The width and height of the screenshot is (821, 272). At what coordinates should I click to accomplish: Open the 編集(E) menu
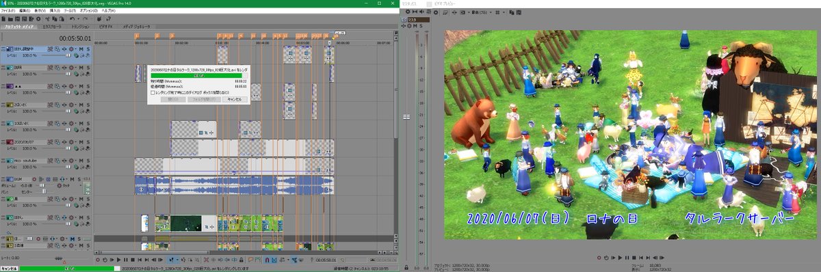25,11
